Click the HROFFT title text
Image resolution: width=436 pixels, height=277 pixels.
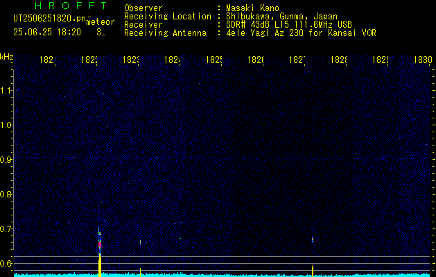71,6
